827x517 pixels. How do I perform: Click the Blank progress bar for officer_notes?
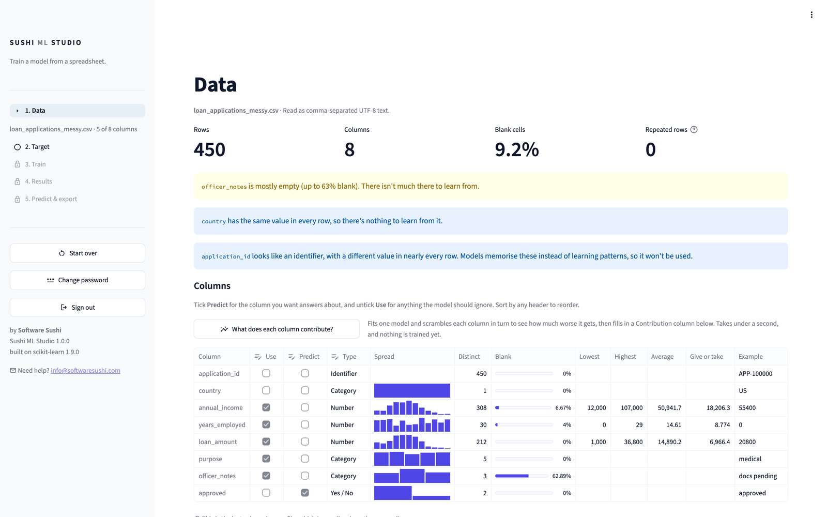pyautogui.click(x=522, y=476)
